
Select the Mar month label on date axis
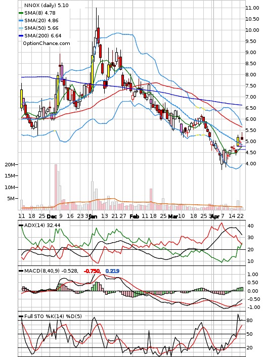coord(172,216)
